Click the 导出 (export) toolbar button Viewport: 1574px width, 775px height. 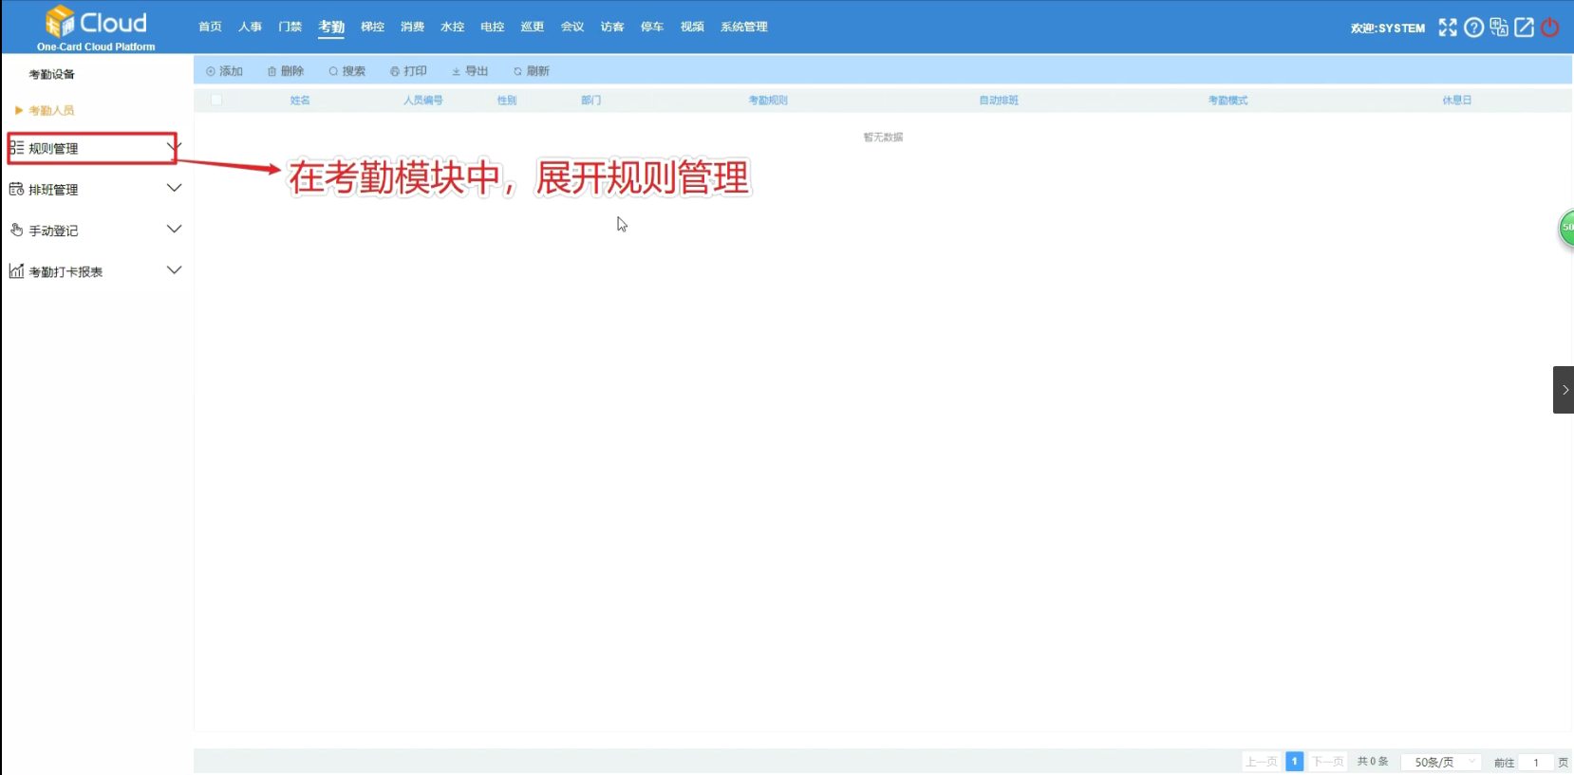click(x=470, y=71)
